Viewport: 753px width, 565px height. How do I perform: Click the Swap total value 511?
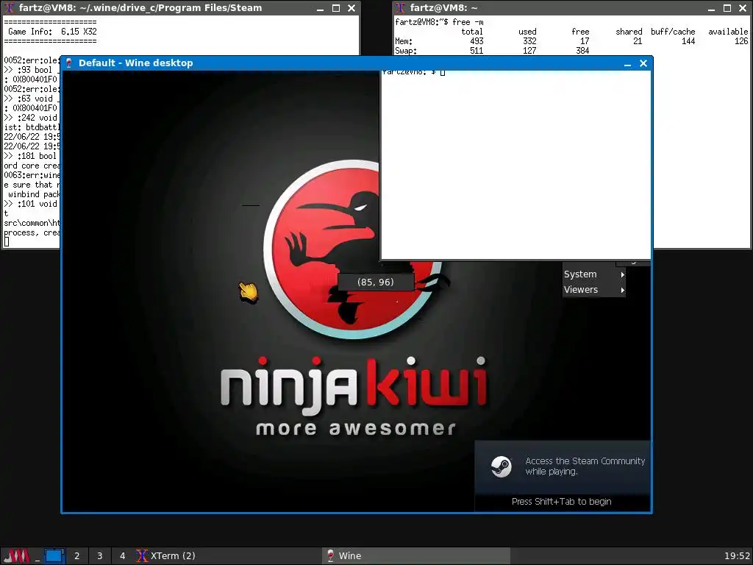tap(477, 51)
